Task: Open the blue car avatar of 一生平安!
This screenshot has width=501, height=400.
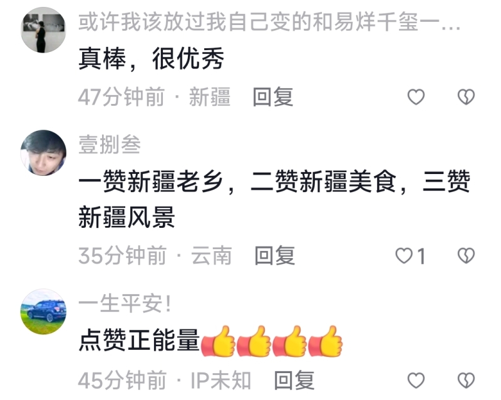Action: [x=43, y=312]
